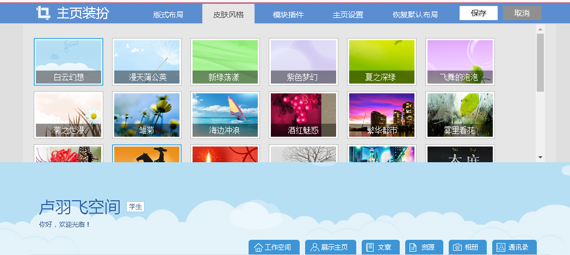Viewport: 570px width, 255px height.
Task: Choose the 白云幻想 skin thumbnail
Action: tap(69, 62)
